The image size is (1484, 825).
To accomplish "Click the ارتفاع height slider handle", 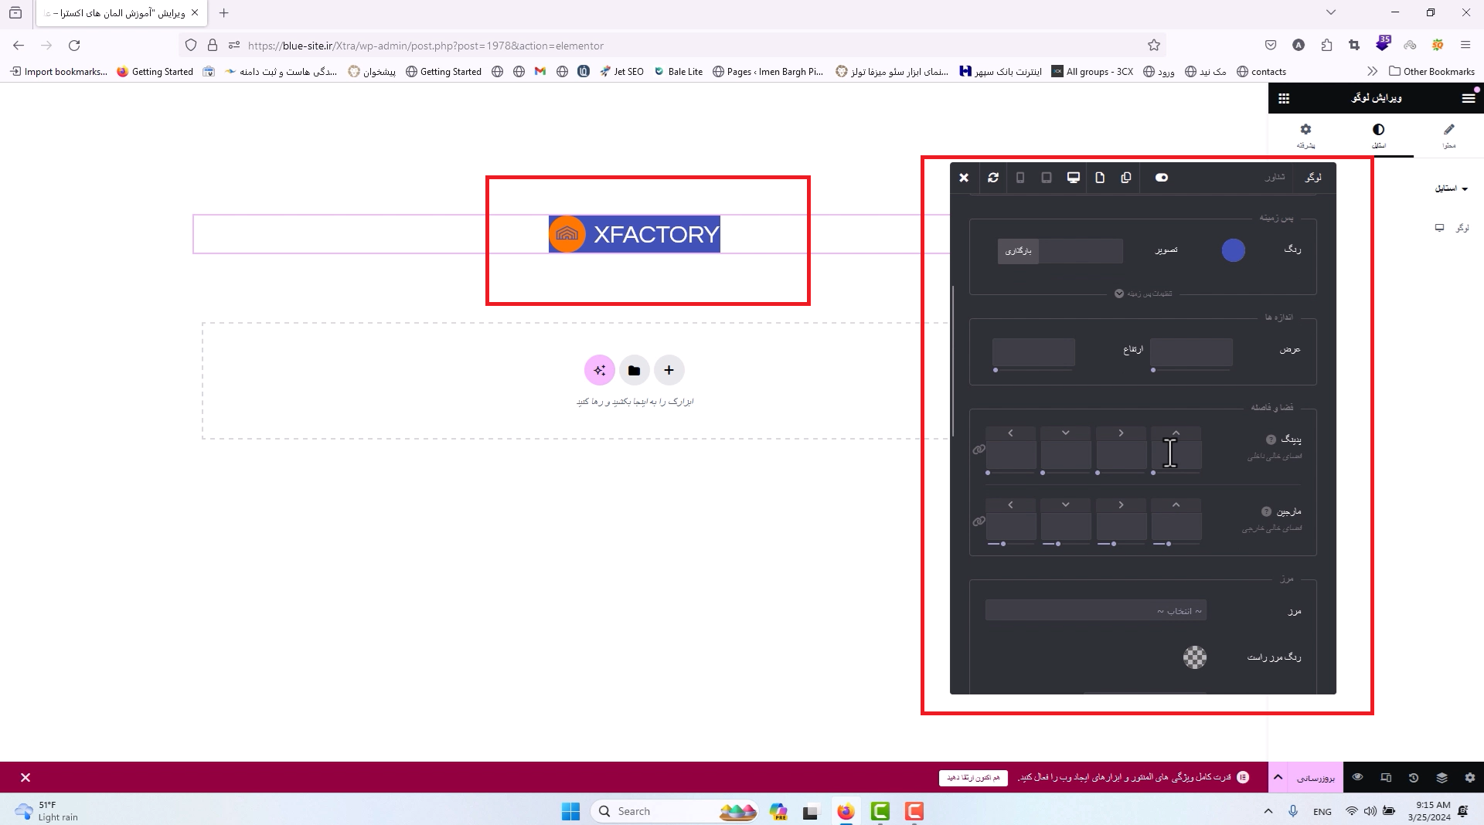I will [x=996, y=370].
